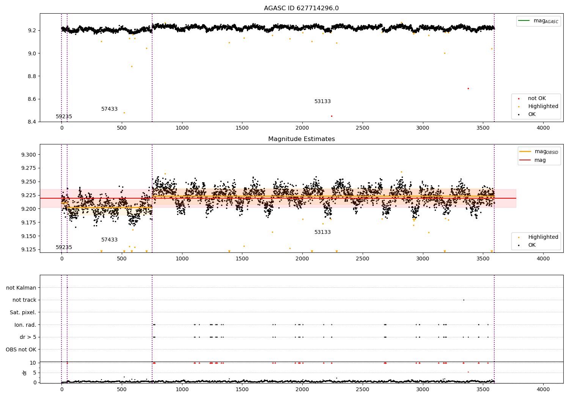The height and width of the screenshot is (398, 569).
Task: Click the 'not OK' legend entry
Action: pyautogui.click(x=537, y=99)
